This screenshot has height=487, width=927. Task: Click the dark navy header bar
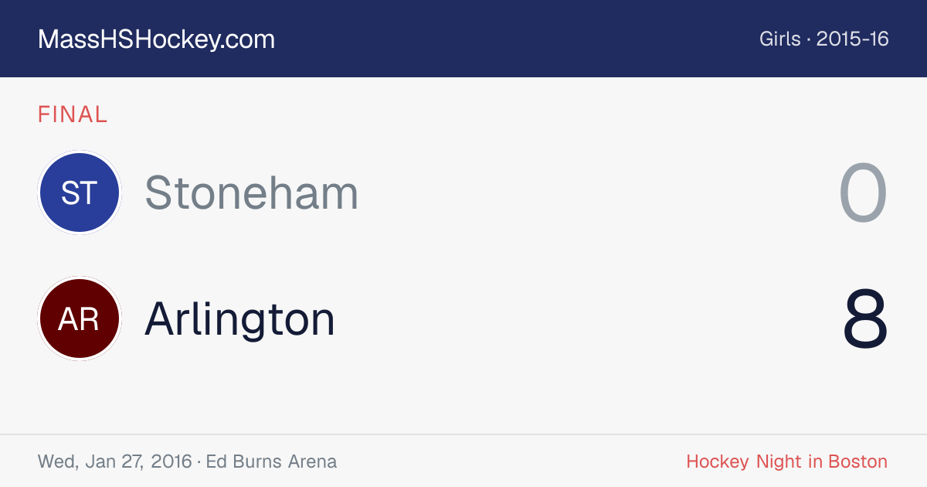(x=463, y=39)
